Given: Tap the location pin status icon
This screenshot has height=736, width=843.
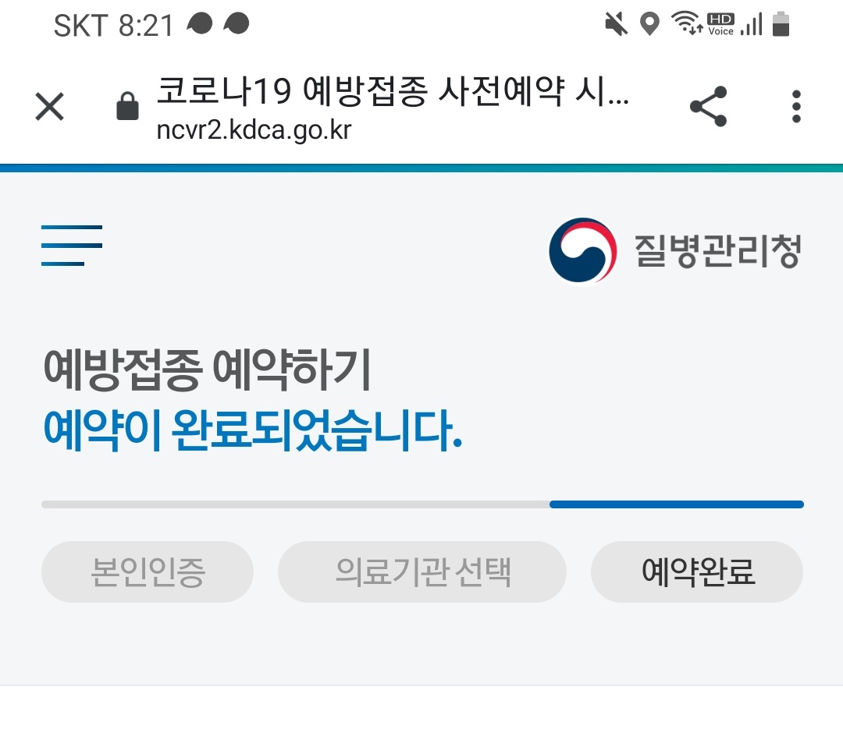Looking at the screenshot, I should tap(650, 24).
